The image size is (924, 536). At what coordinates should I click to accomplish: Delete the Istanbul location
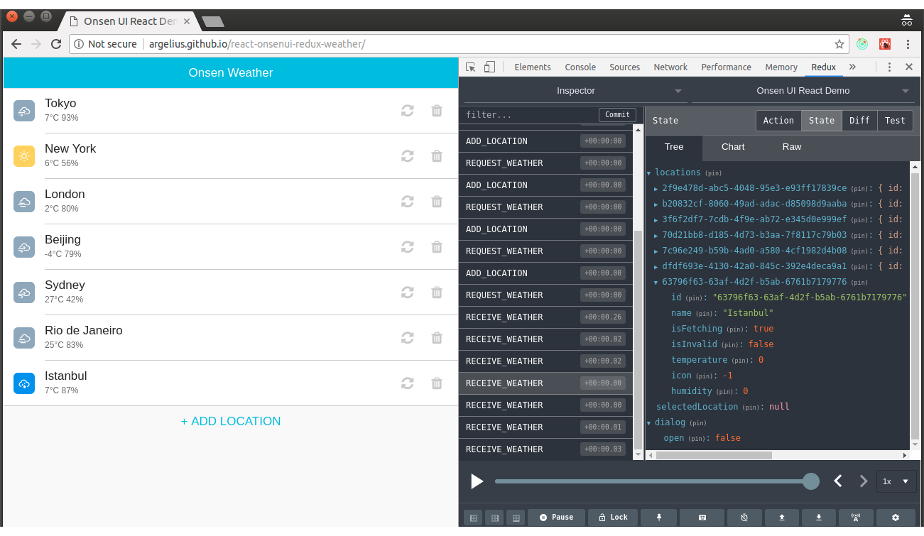(x=437, y=383)
